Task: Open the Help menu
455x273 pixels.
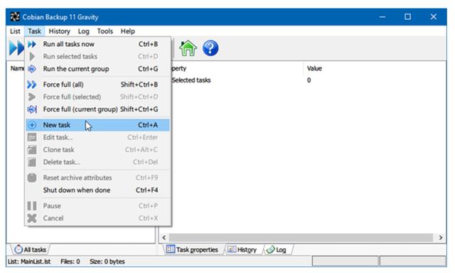Action: point(128,31)
